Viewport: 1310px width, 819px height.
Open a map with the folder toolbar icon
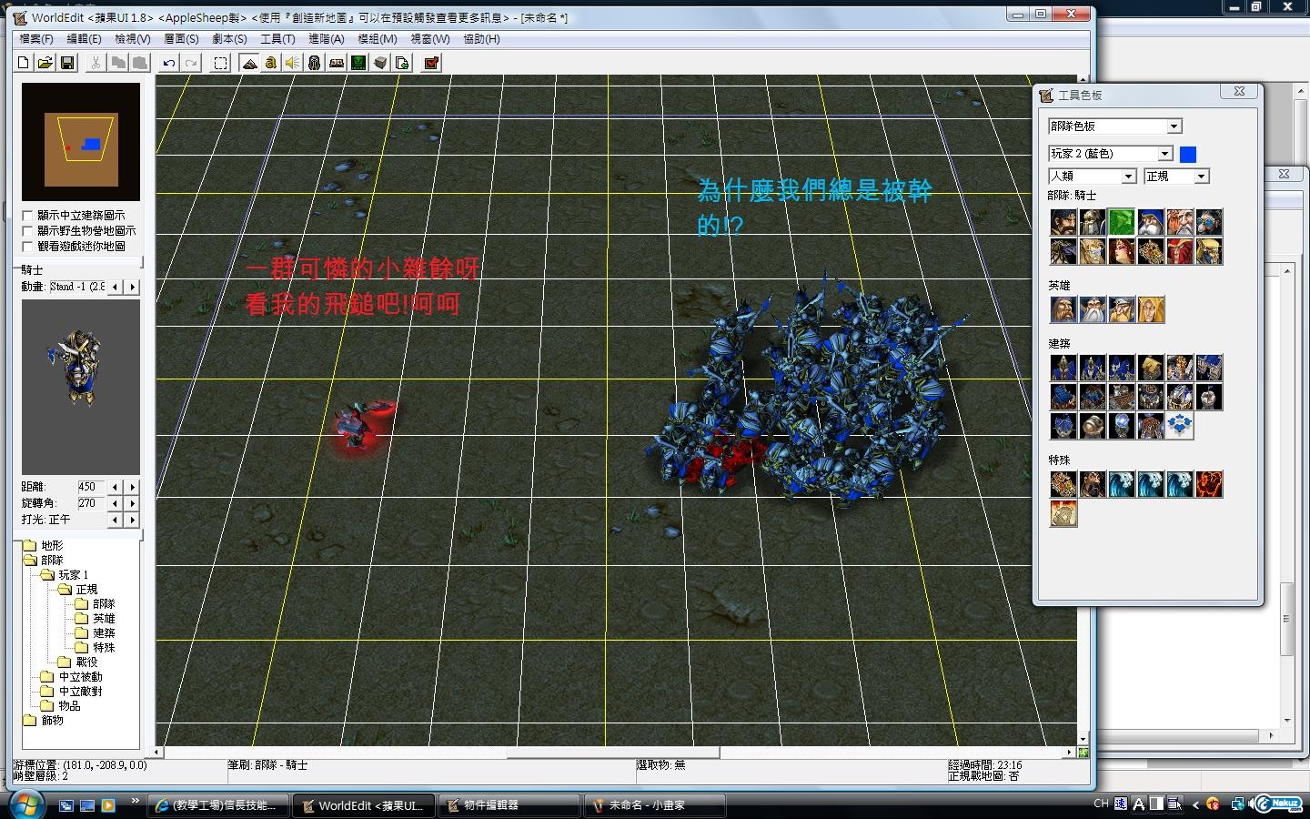point(45,63)
